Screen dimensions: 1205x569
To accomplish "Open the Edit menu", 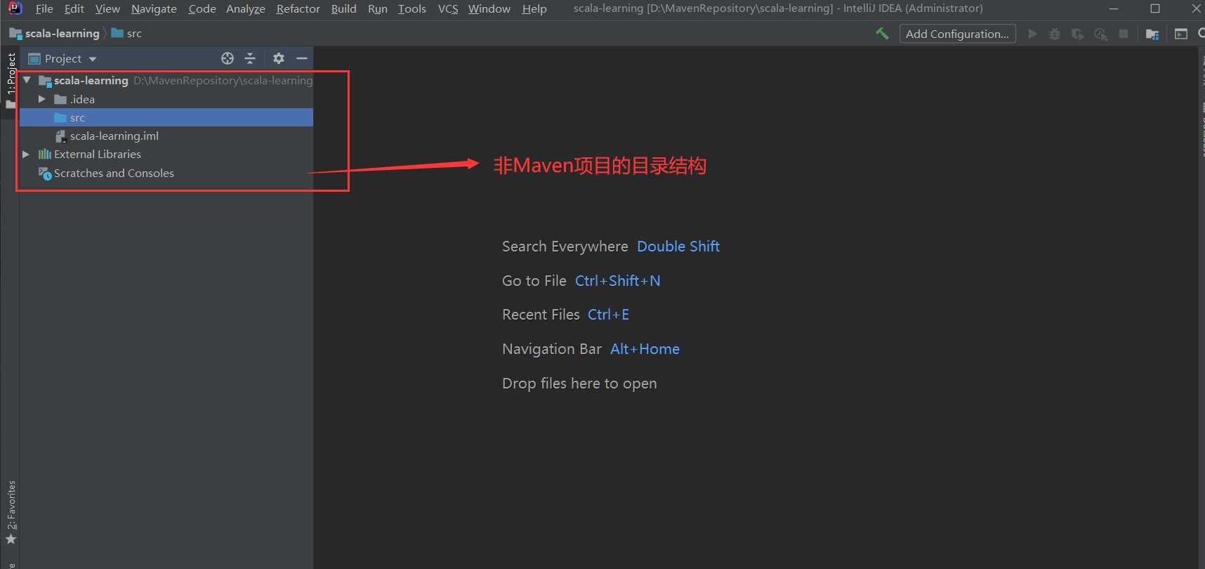I will click(x=74, y=8).
